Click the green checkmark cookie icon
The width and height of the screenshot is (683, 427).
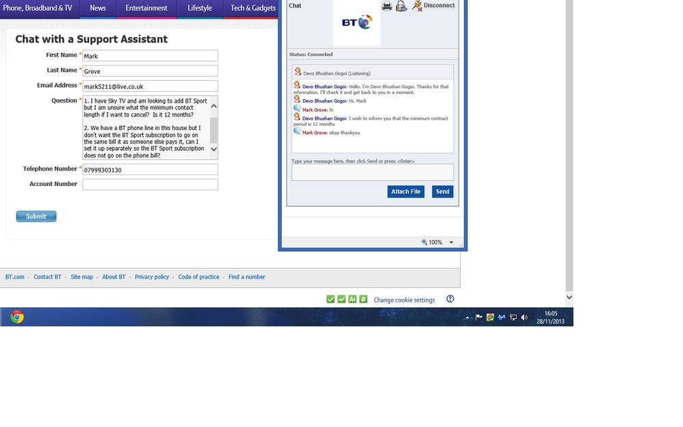coord(330,299)
